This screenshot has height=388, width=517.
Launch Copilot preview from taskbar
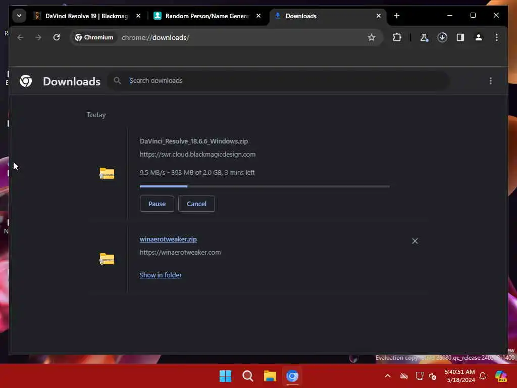point(501,376)
